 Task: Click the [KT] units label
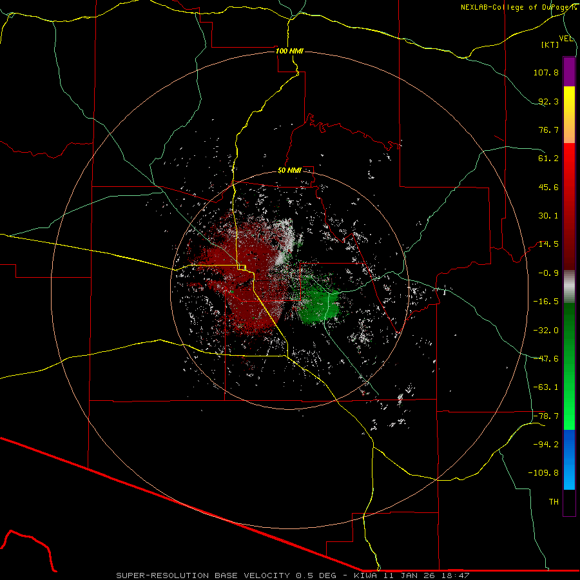550,44
